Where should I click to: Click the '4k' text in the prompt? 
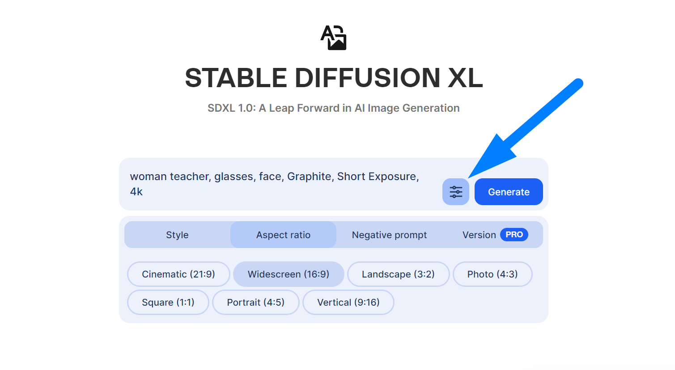pyautogui.click(x=136, y=192)
